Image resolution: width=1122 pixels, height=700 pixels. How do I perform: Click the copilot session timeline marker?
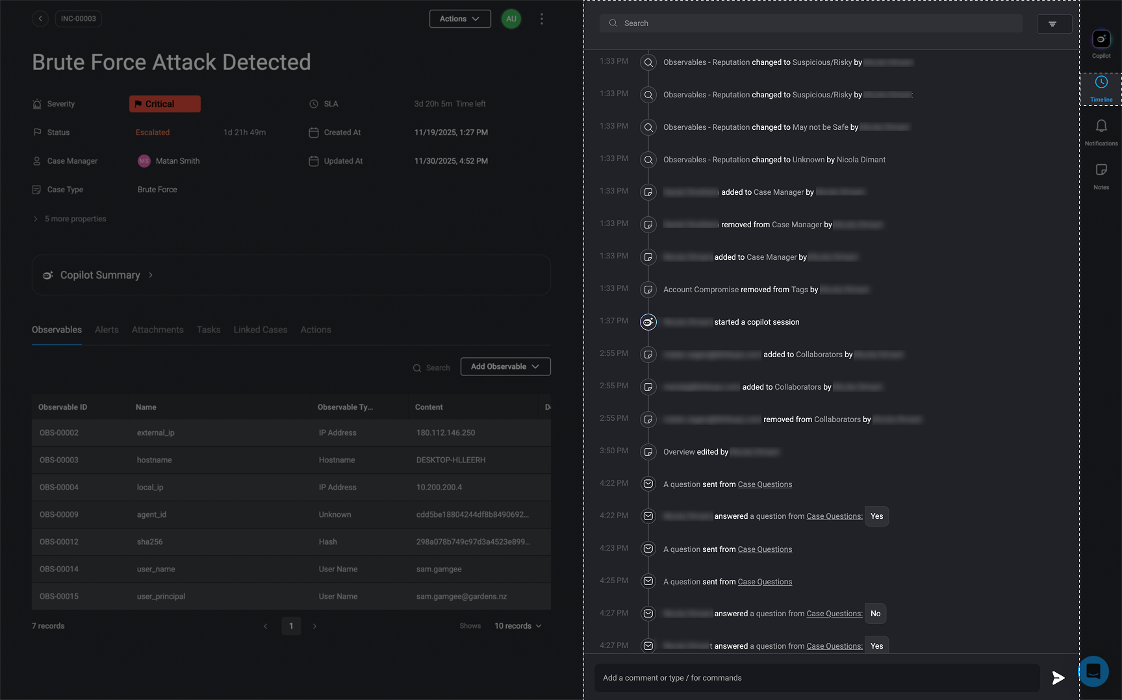point(648,322)
